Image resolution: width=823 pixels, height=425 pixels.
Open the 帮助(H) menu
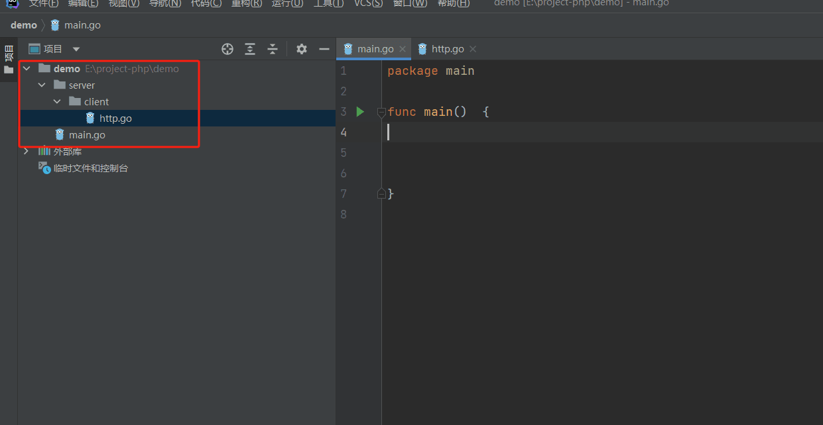click(x=454, y=3)
